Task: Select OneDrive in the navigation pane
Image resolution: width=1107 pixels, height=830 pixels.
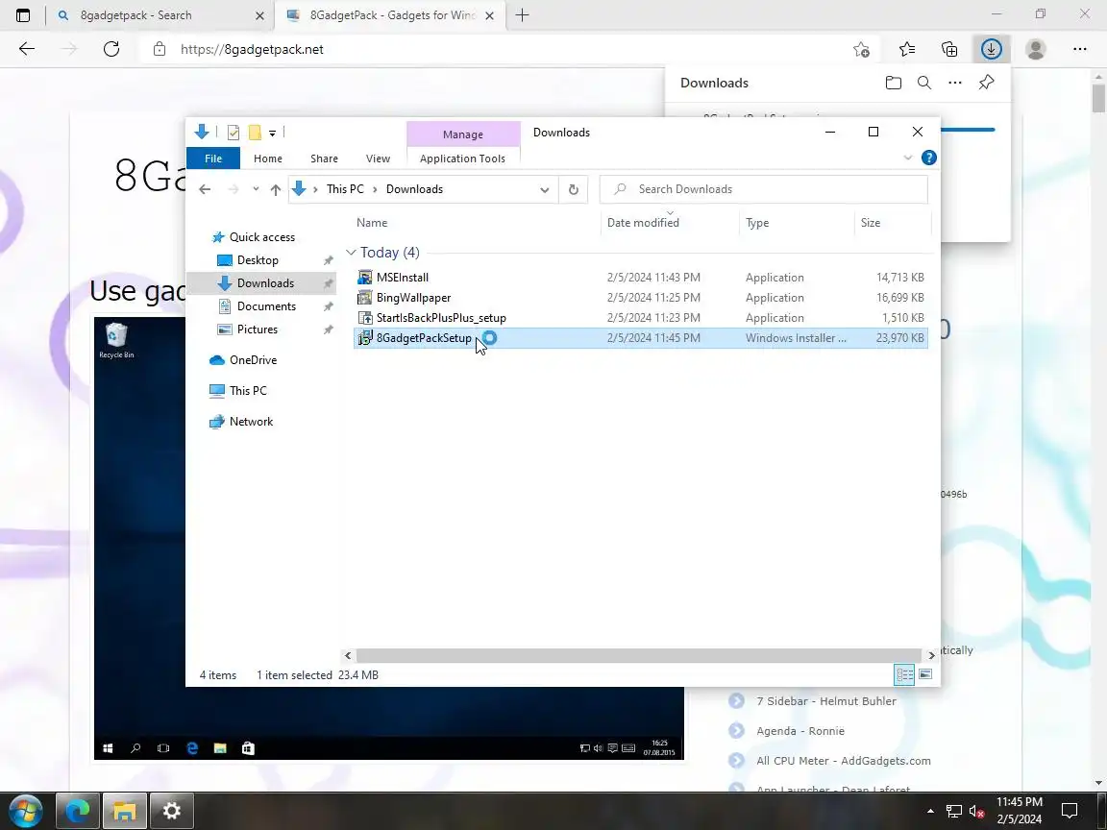Action: [253, 360]
